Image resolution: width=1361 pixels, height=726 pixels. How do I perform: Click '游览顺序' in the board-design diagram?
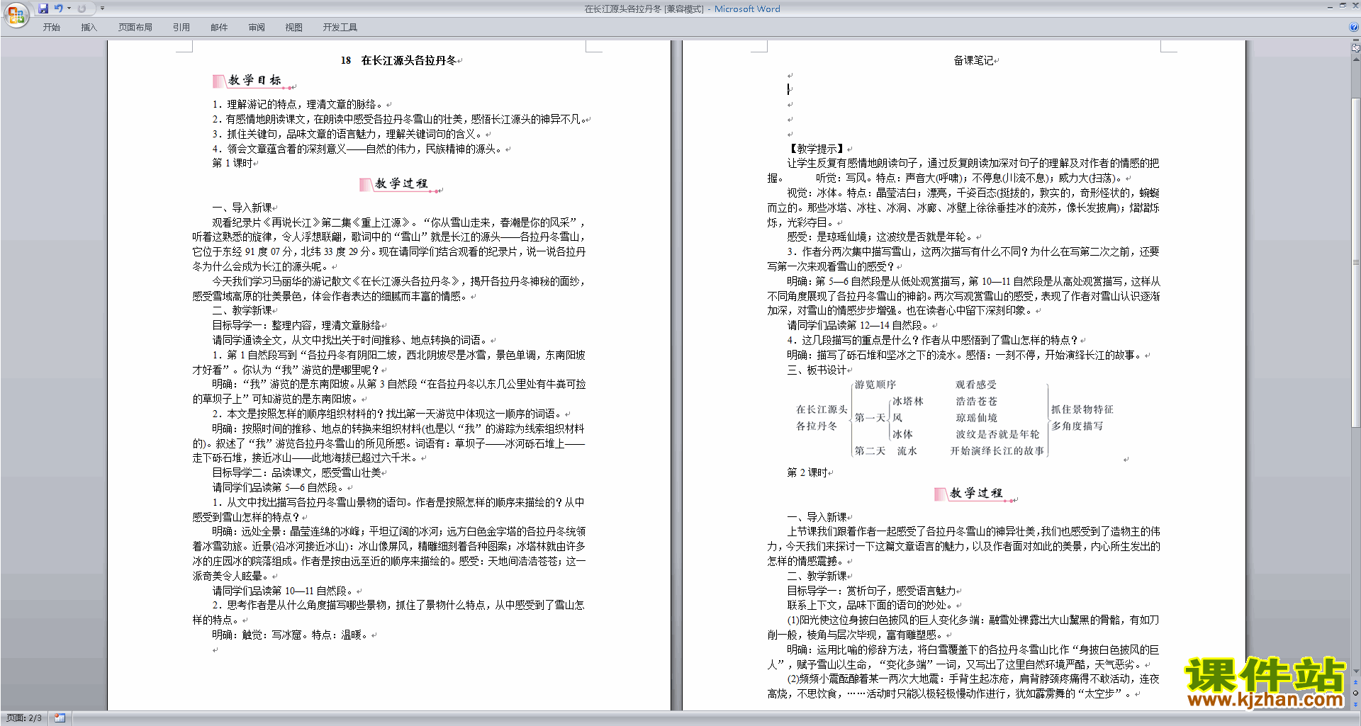coord(875,385)
